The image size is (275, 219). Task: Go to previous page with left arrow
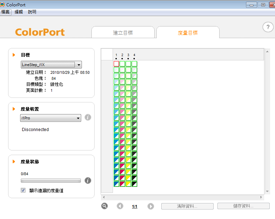(120, 206)
